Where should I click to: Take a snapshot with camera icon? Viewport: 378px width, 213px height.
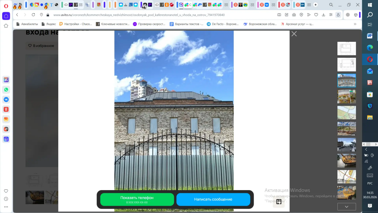pyautogui.click(x=294, y=15)
